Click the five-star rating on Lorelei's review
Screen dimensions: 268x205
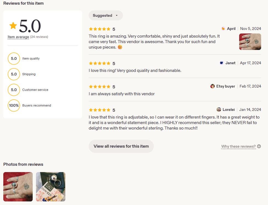click(100, 110)
